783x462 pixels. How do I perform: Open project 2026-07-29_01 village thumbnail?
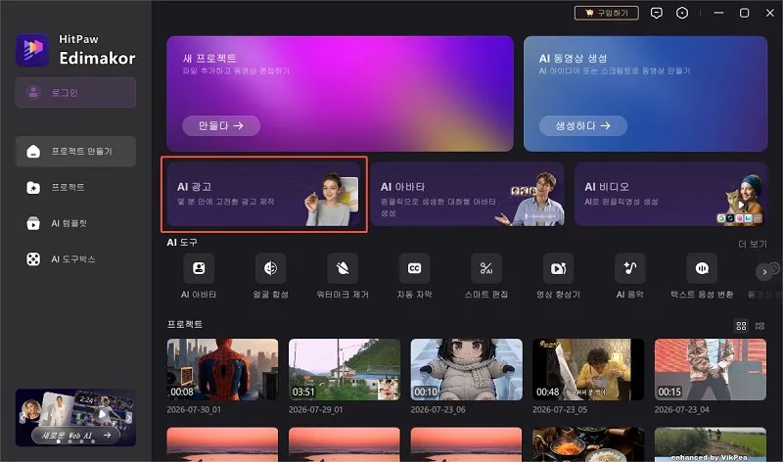tap(345, 370)
